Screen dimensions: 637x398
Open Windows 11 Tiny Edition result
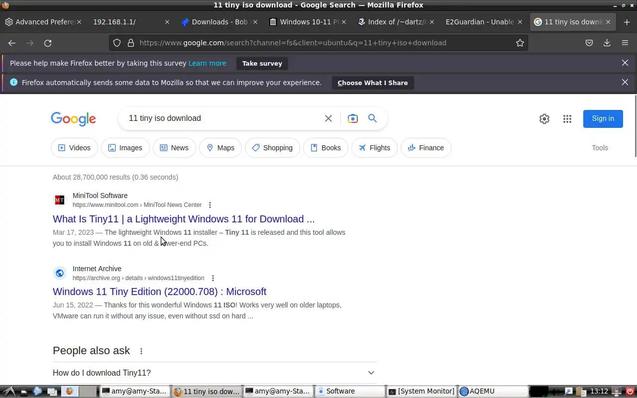click(159, 292)
